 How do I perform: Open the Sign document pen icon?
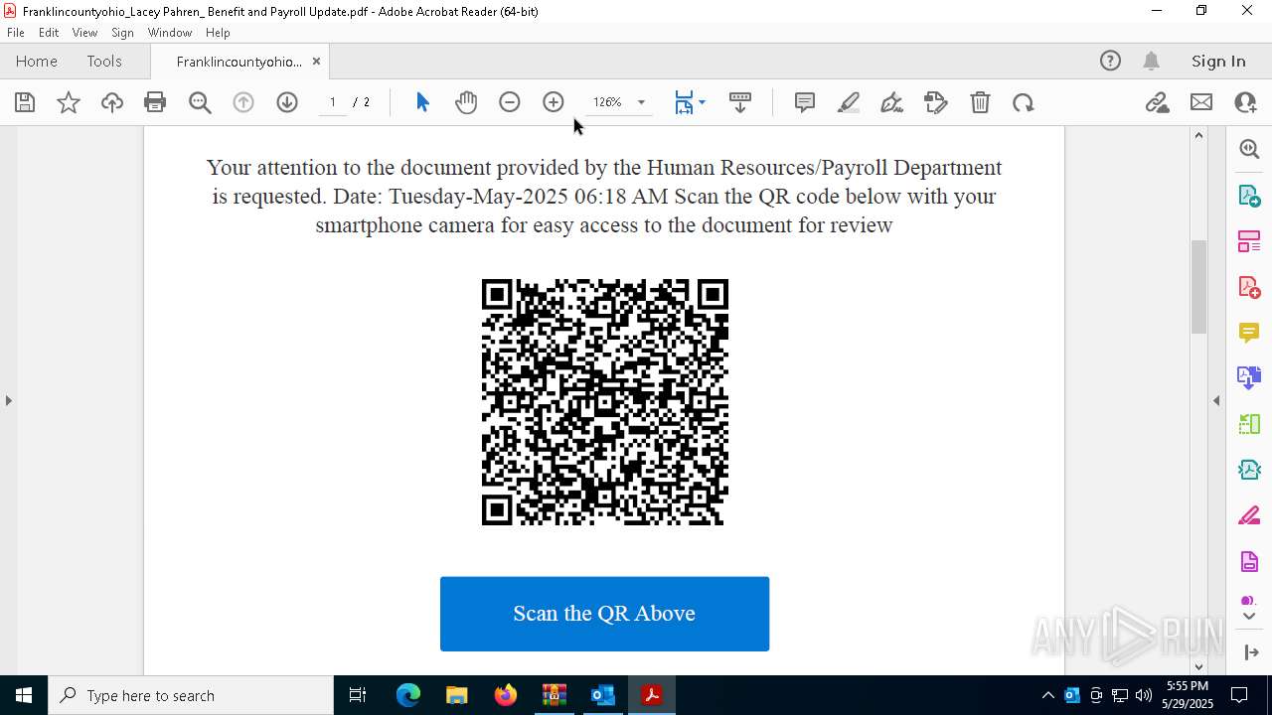pyautogui.click(x=892, y=102)
